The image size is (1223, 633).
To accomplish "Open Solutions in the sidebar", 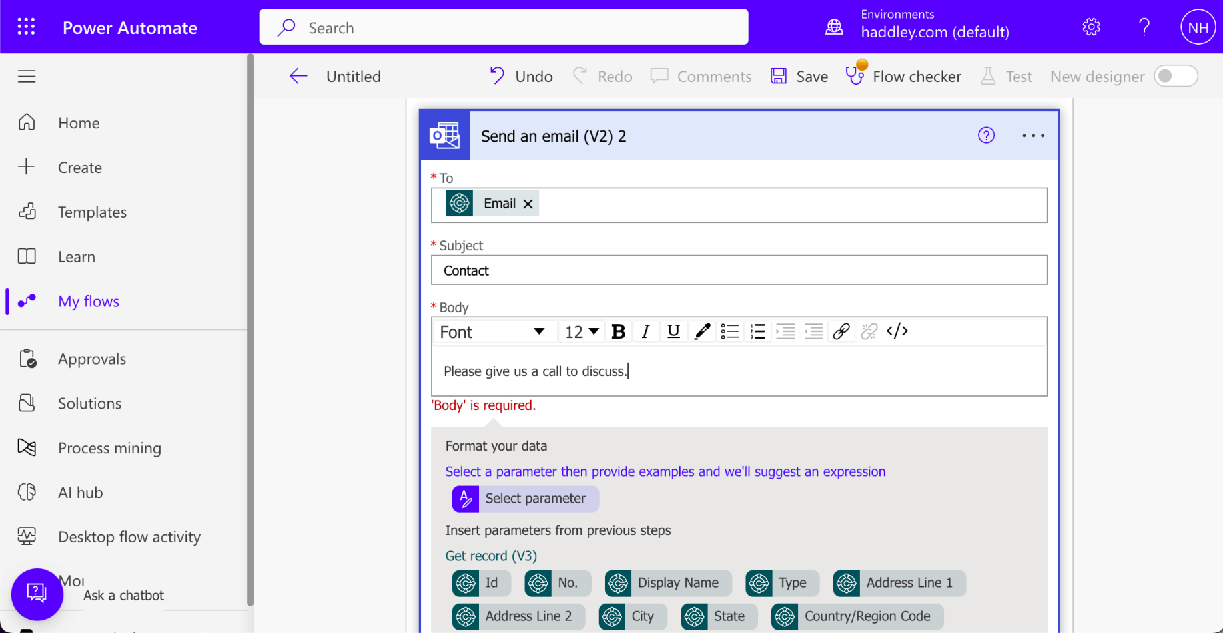I will [x=90, y=404].
